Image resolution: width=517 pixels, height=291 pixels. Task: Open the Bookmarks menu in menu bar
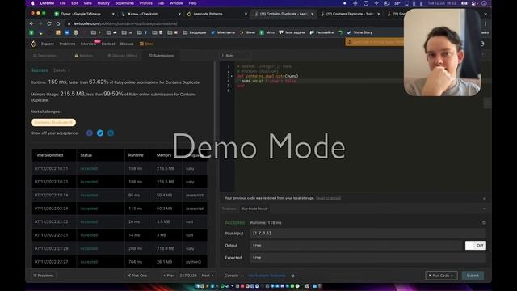[124, 3]
